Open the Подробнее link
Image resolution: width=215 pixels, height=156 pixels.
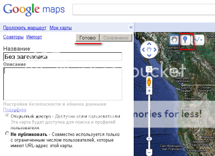point(15,110)
